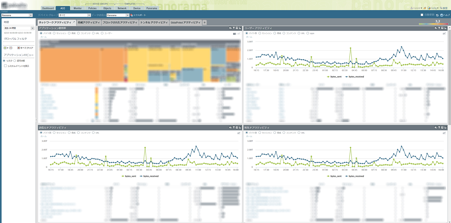Click the lock icon beside Commit
The width and height of the screenshot is (451, 223).
pos(425,8)
